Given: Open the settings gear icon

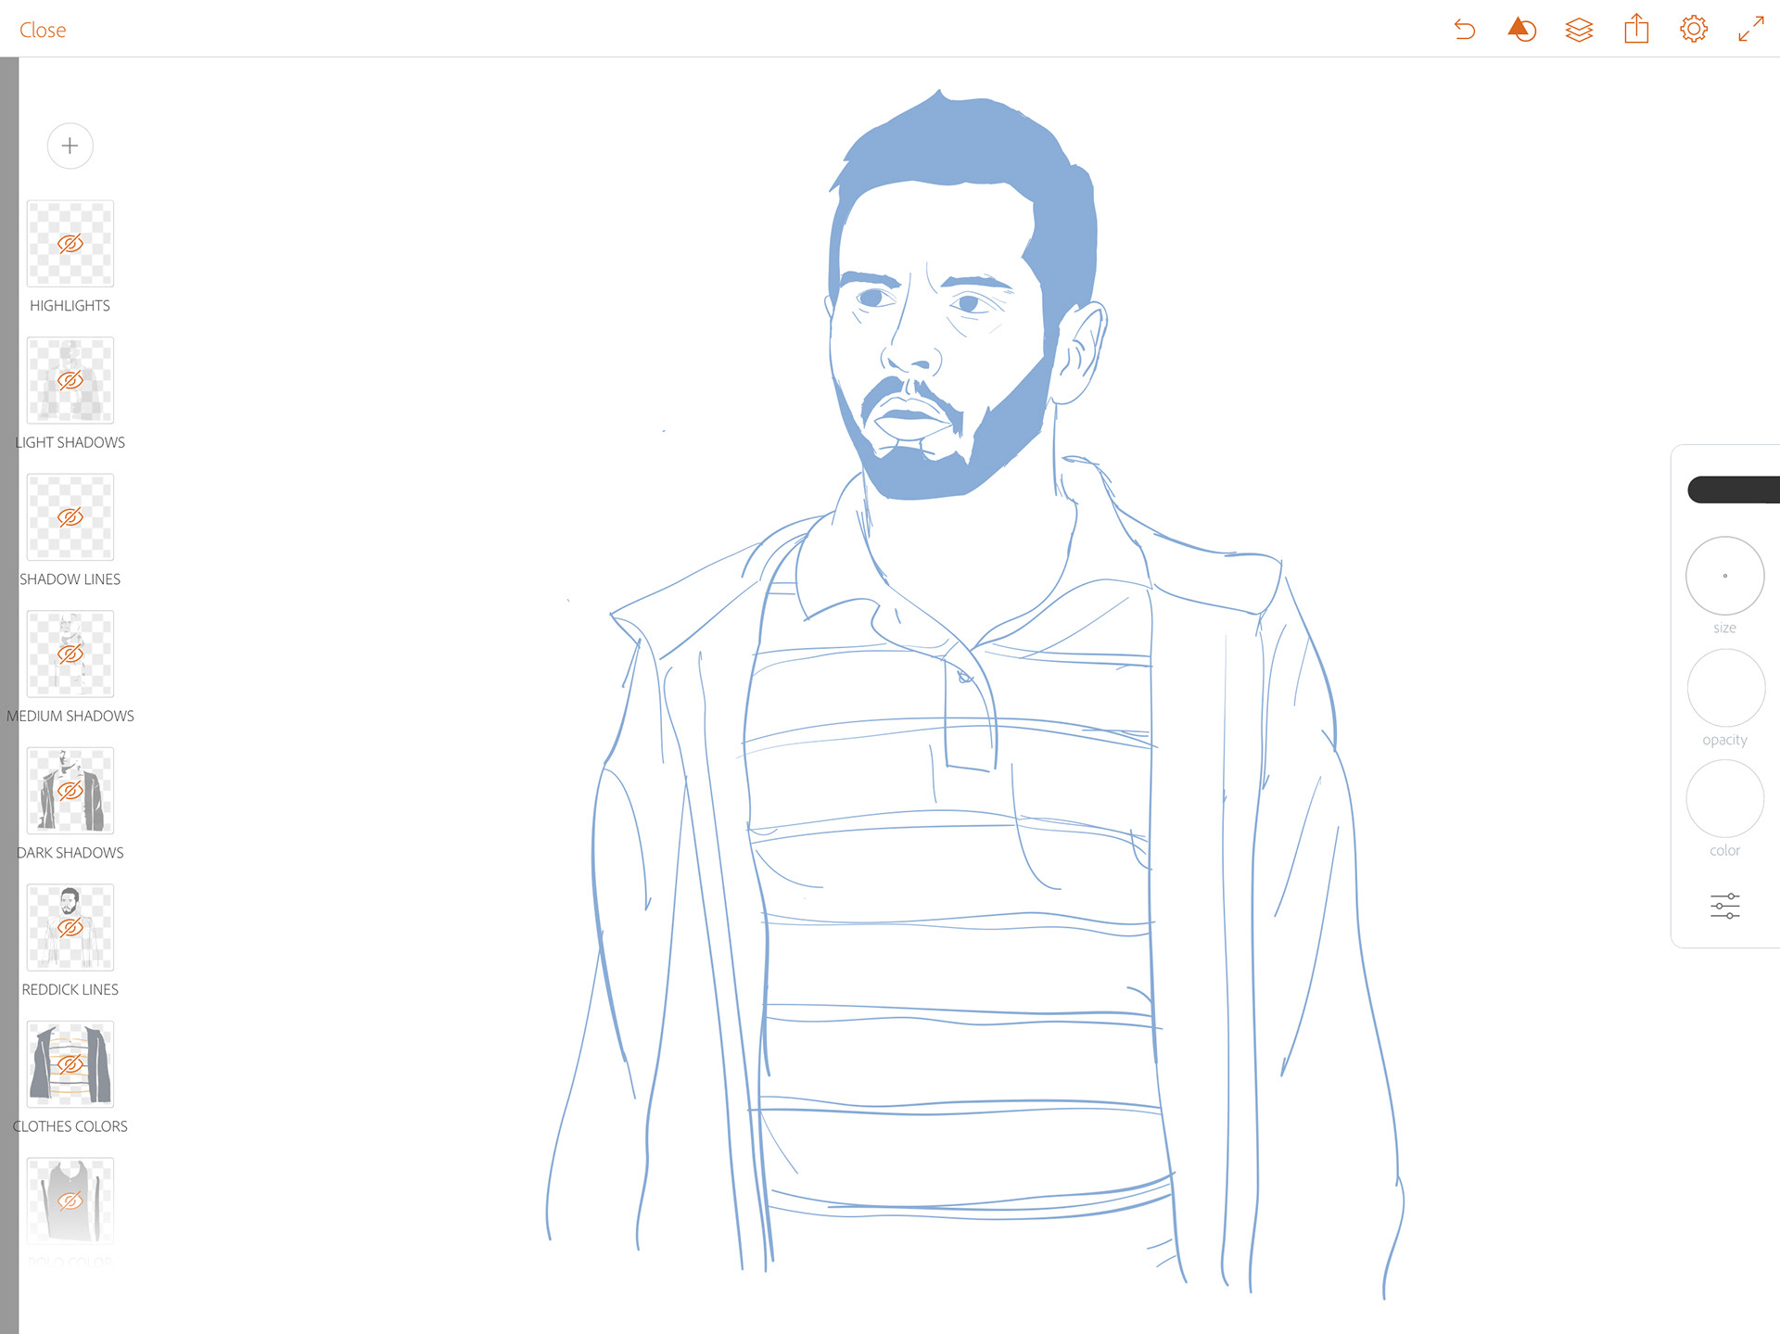Looking at the screenshot, I should [x=1693, y=30].
